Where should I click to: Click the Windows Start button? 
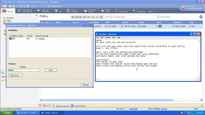click(x=7, y=113)
